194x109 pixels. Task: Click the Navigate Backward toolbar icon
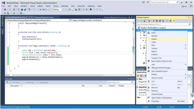coord(5,10)
